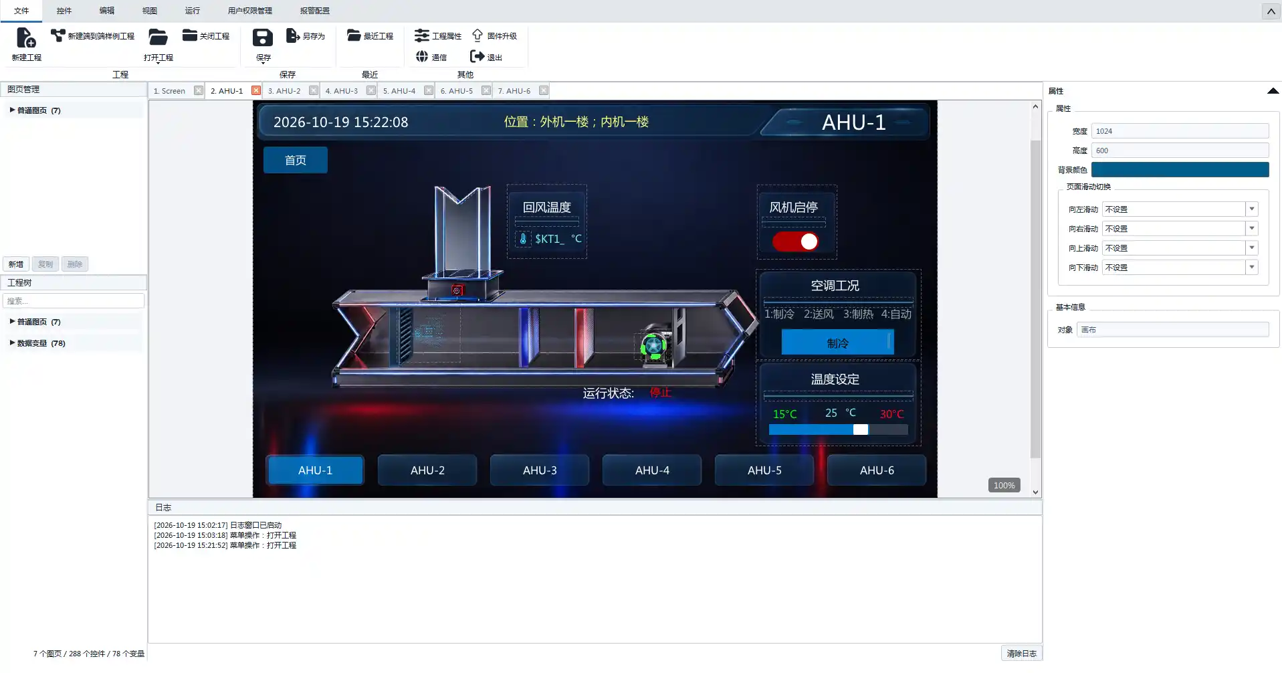
Task: Click the AHU-4 navigation button
Action: pyautogui.click(x=652, y=470)
